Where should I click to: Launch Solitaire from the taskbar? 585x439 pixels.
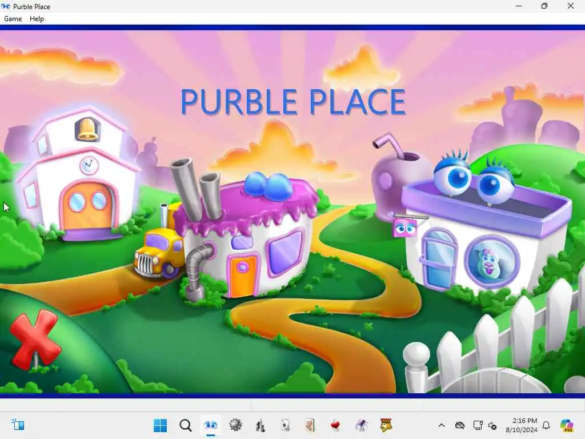(286, 425)
